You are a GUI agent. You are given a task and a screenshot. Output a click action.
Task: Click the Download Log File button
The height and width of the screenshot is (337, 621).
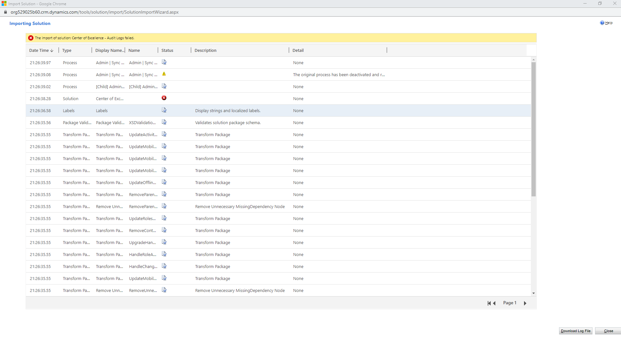(x=575, y=331)
